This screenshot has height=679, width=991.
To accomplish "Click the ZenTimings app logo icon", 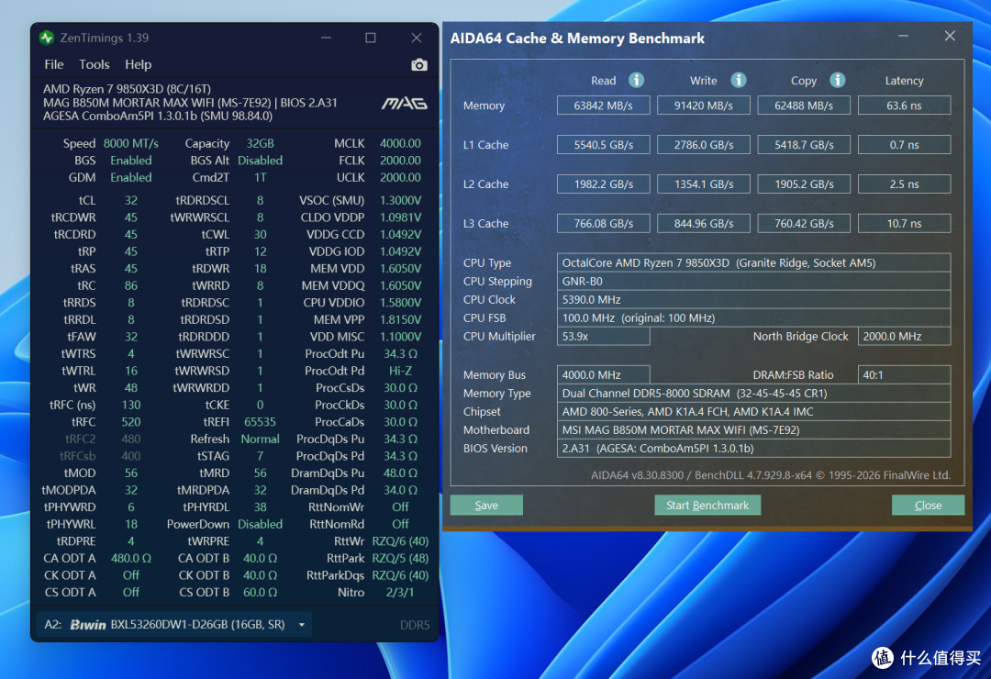I will (47, 38).
